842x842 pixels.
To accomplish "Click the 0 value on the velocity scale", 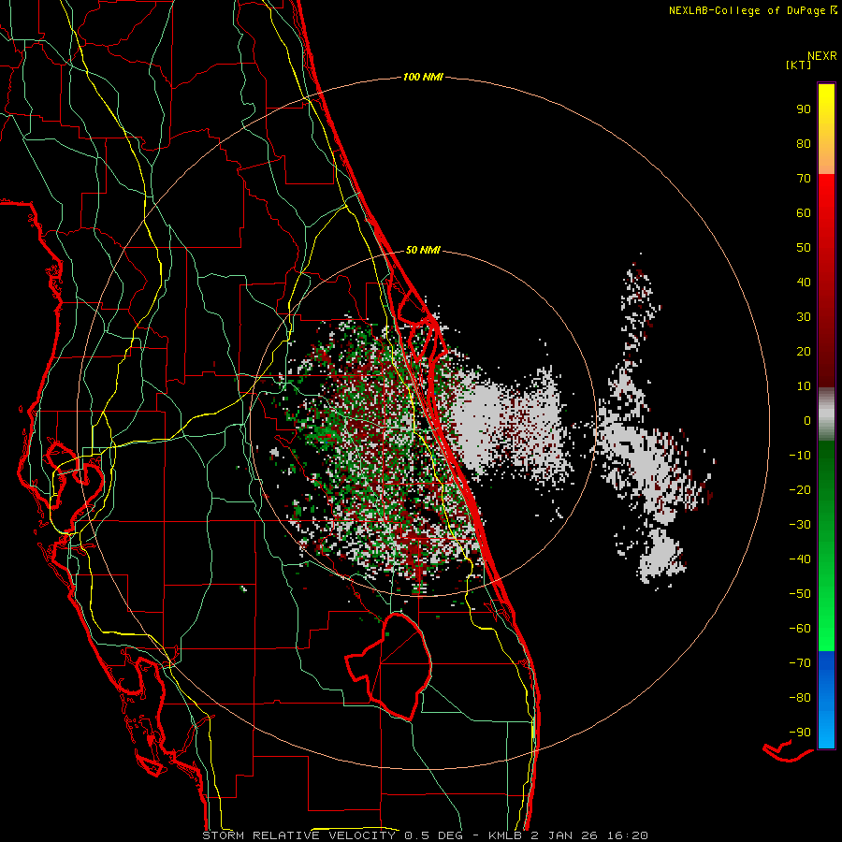I will click(x=807, y=421).
